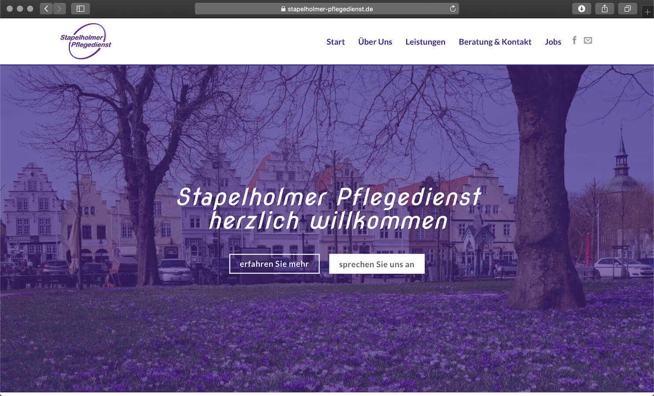654x396 pixels.
Task: Close the Safari window with the red button
Action: (x=9, y=9)
